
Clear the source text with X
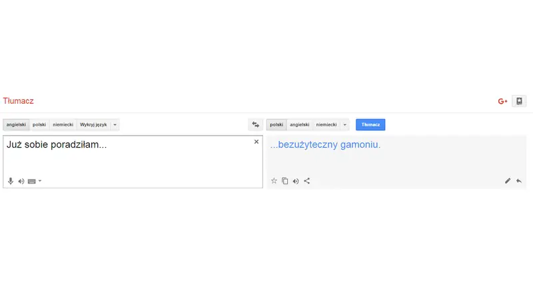point(257,142)
